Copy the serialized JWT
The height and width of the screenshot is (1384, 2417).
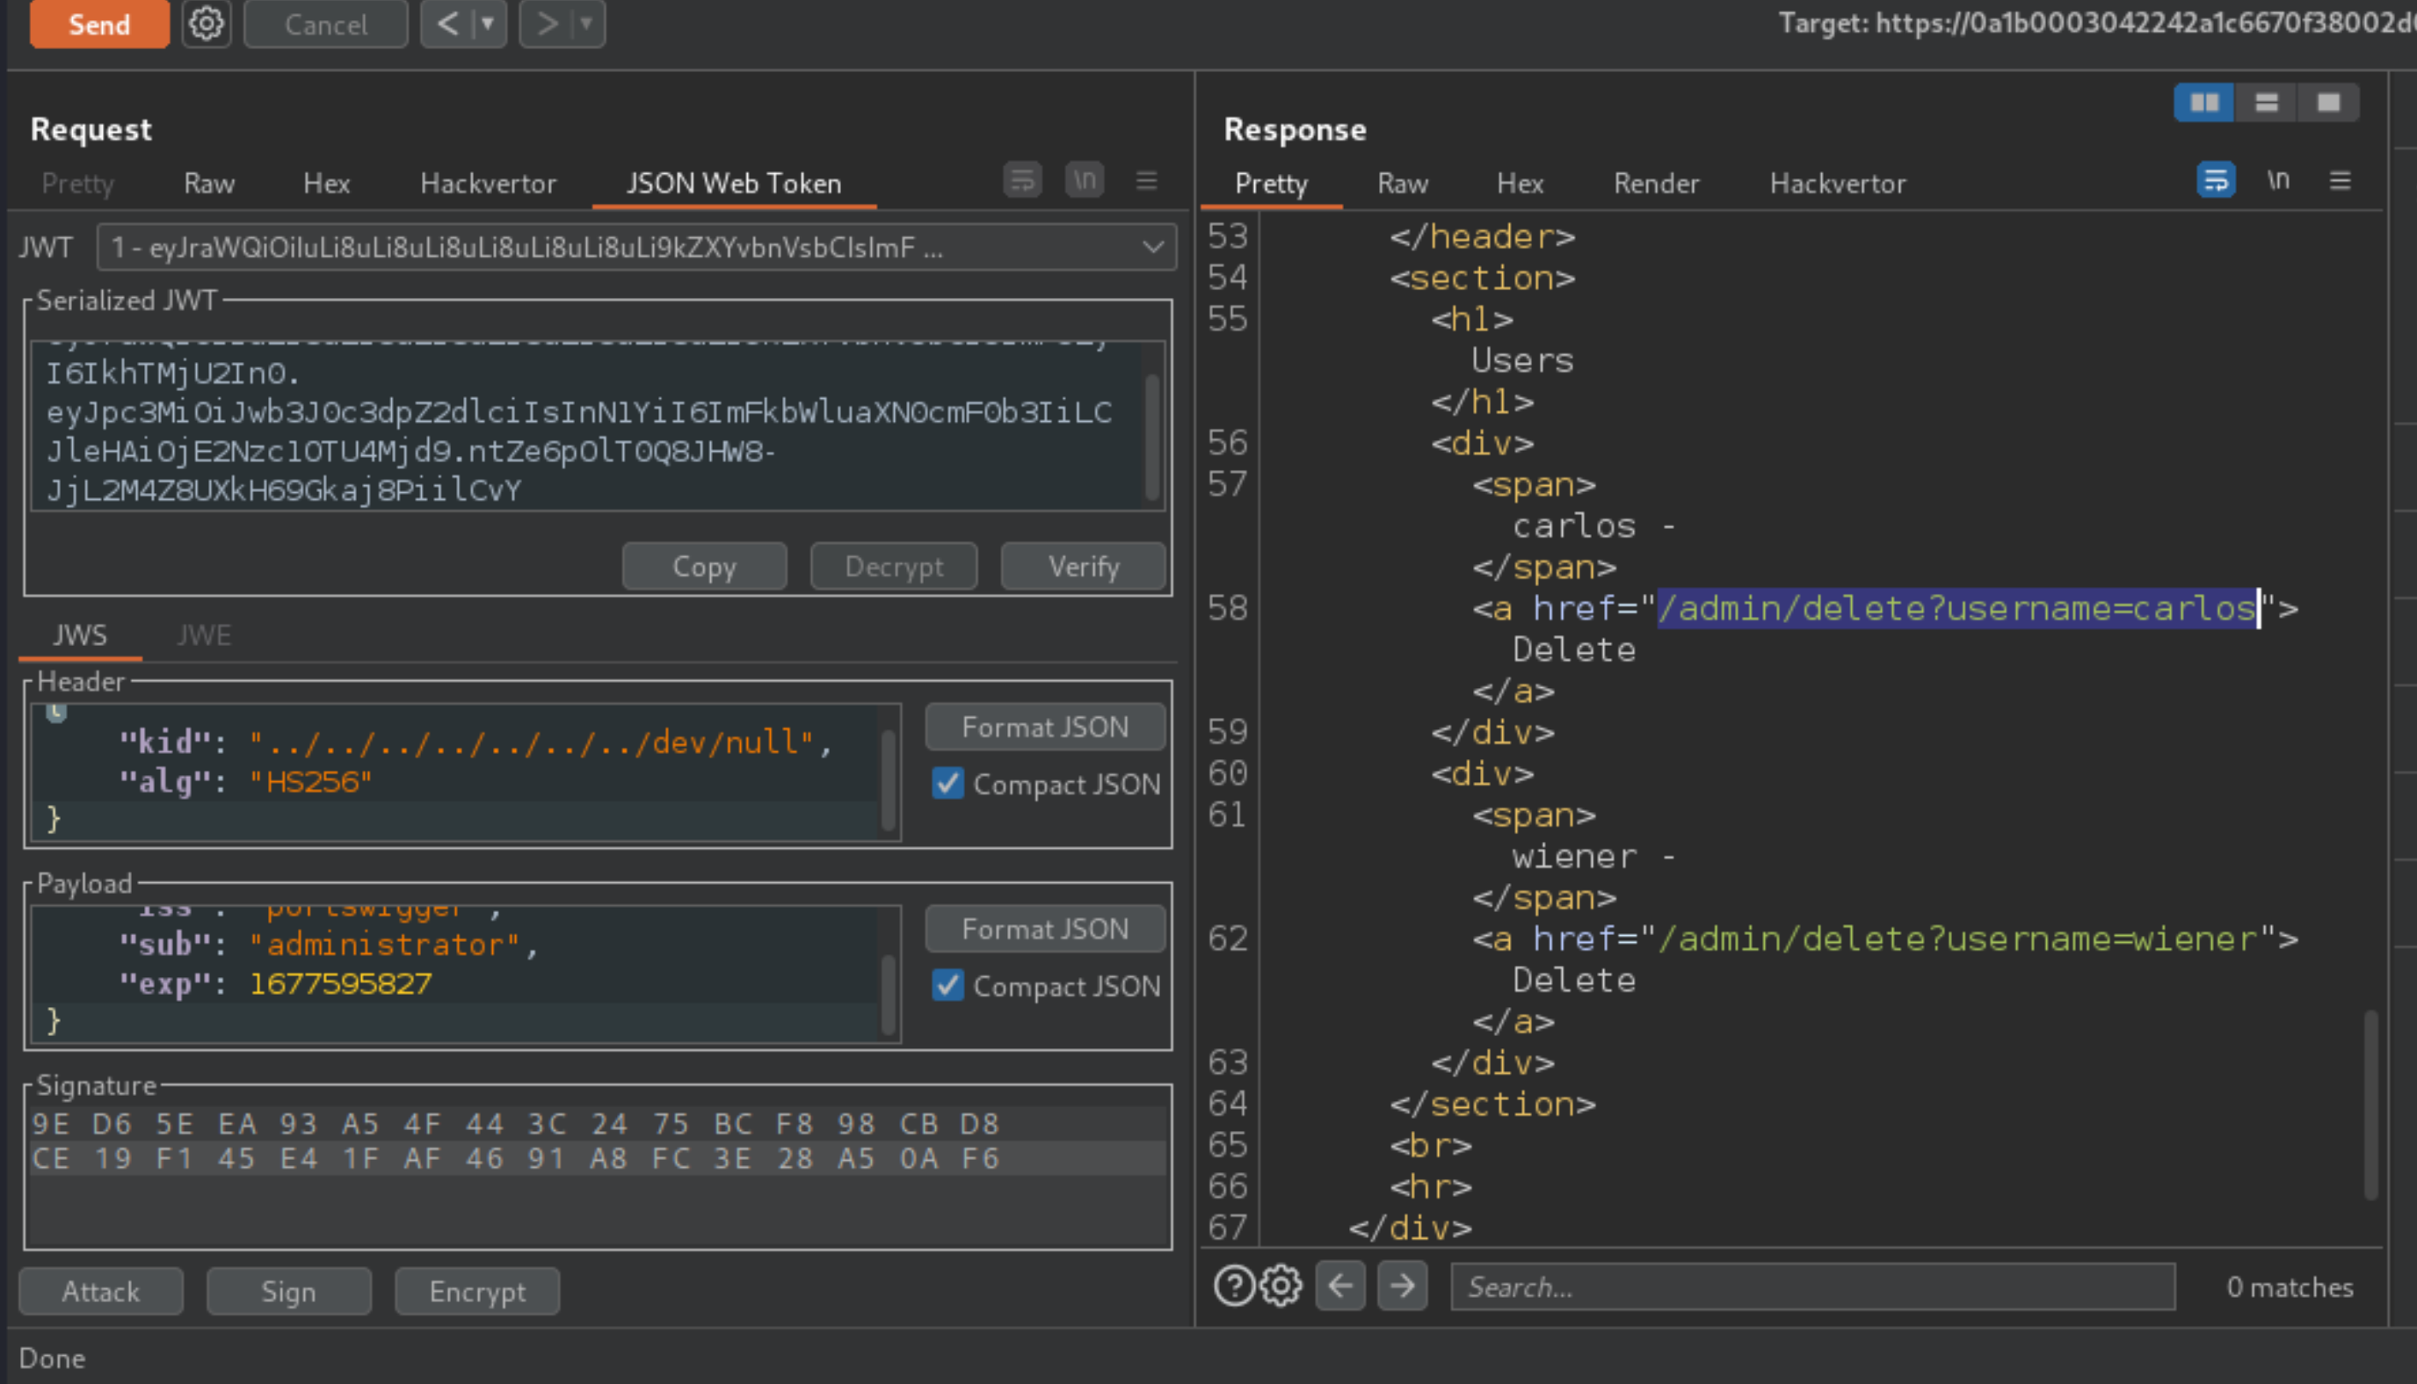coord(704,567)
